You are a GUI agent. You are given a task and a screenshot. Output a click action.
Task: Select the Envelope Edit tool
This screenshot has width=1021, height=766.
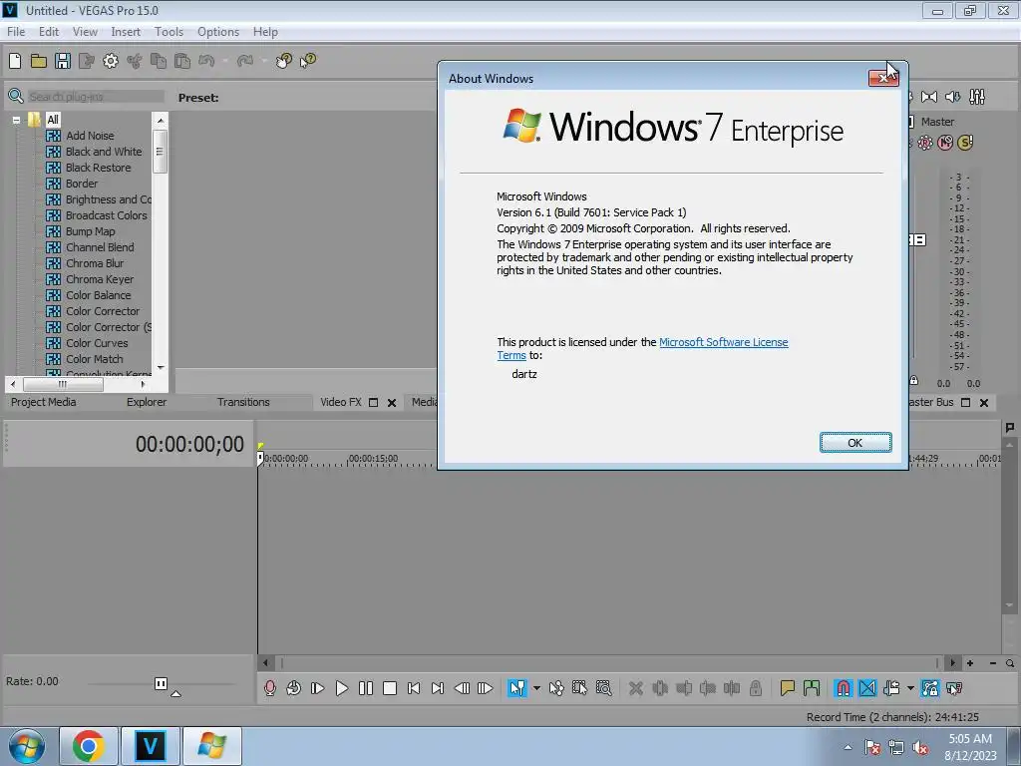[x=556, y=688]
